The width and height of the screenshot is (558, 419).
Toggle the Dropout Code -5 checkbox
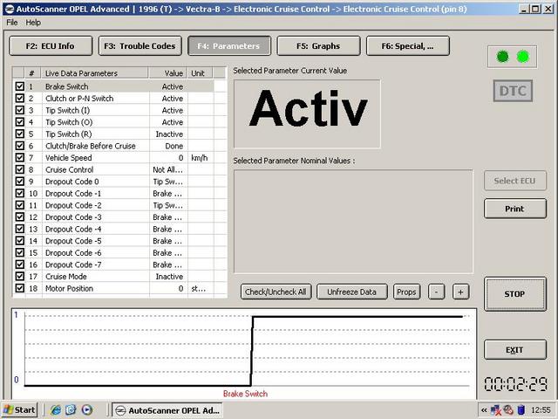point(19,241)
